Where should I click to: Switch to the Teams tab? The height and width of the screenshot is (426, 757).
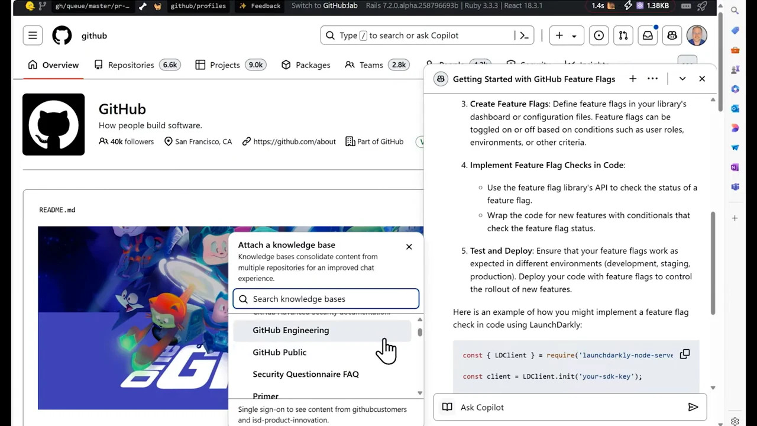377,65
